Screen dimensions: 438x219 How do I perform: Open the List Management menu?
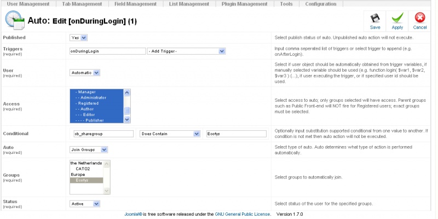pos(189,4)
